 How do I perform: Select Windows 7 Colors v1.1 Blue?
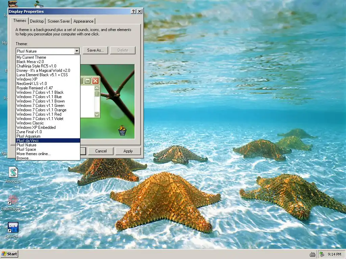tap(48, 97)
